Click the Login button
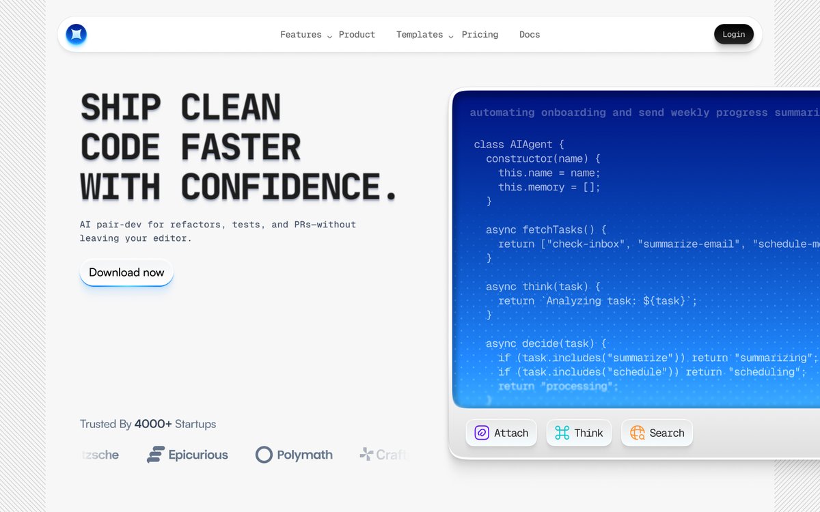 734,34
